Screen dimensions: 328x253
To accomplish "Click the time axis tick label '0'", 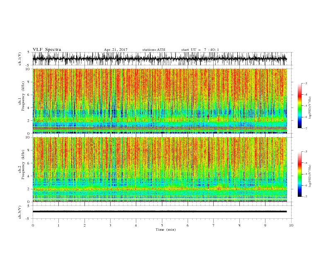I will [33, 225].
